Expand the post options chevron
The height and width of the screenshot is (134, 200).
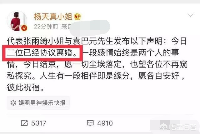click(x=190, y=15)
